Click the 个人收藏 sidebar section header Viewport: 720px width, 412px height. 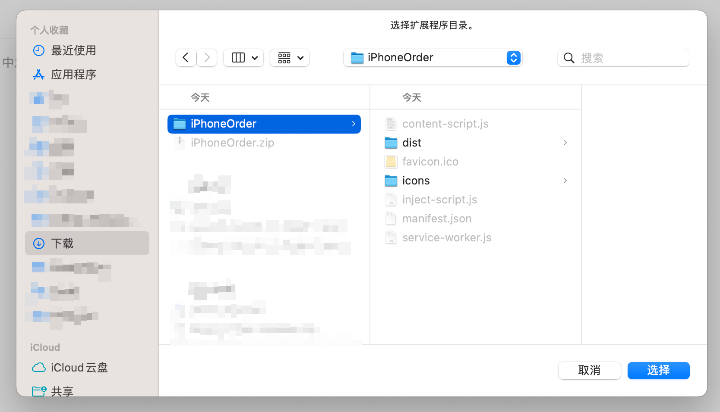[50, 30]
